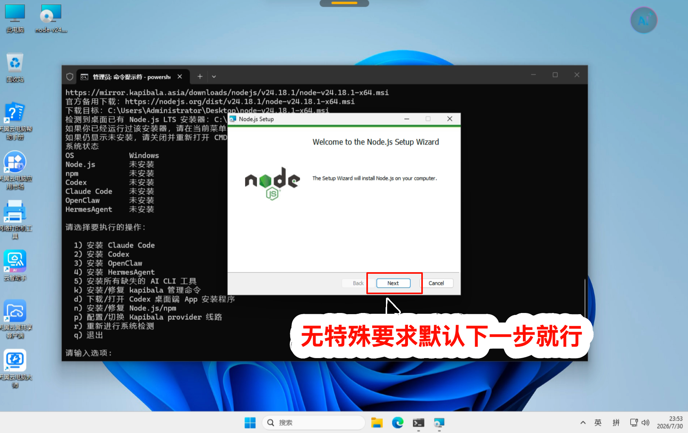688x433 pixels.
Task: Switch to the terminal taskbar icon
Action: tap(419, 423)
